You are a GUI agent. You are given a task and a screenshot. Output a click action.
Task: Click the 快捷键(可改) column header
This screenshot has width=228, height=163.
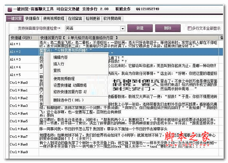click(24, 38)
